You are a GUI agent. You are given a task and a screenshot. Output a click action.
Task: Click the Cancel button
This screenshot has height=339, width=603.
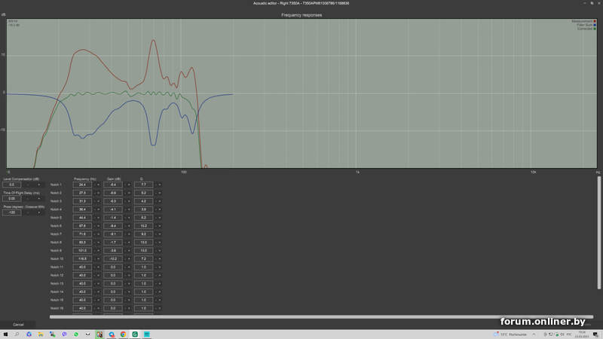click(x=18, y=324)
